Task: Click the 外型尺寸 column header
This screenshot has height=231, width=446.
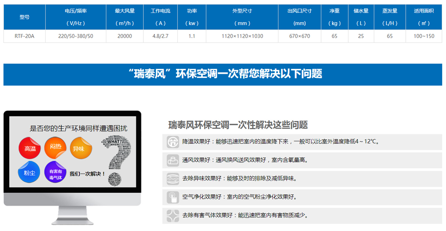Action: 242,17
